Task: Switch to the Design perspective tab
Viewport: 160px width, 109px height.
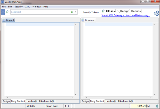Action: 125,11
